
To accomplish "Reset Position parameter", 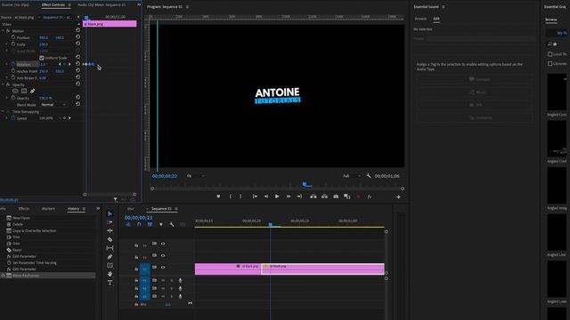I will click(77, 37).
